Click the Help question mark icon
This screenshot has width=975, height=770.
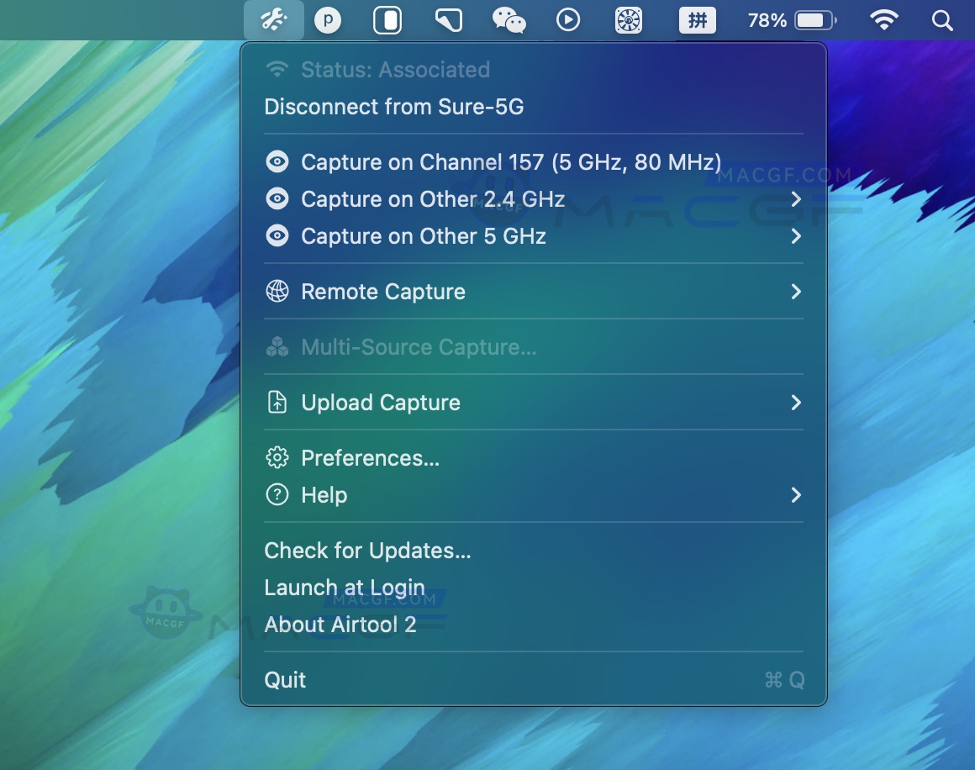(x=277, y=495)
